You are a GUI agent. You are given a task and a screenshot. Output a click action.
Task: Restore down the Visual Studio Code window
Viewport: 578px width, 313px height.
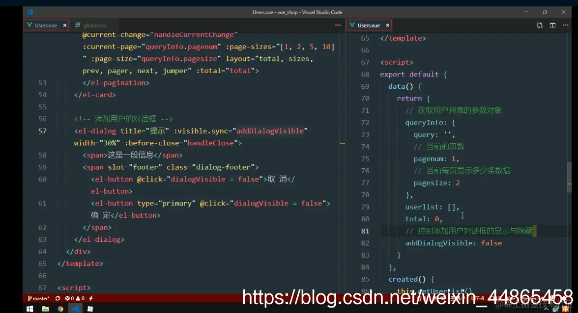pyautogui.click(x=545, y=12)
